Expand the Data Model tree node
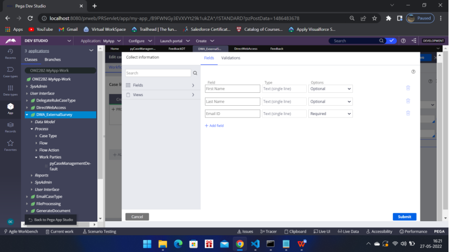Screen dimensions: 449x252 (x=31, y=122)
